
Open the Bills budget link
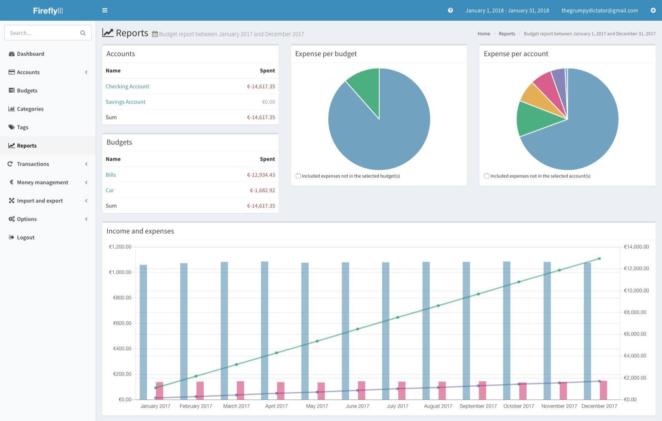tap(111, 175)
